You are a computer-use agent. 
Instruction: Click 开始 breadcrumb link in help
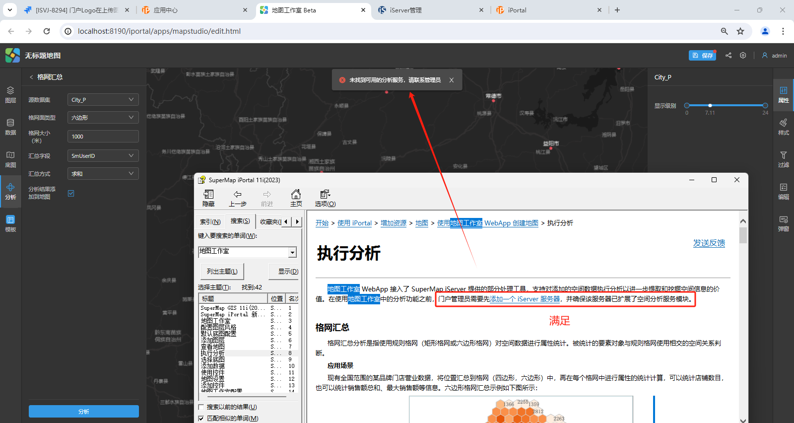[322, 223]
